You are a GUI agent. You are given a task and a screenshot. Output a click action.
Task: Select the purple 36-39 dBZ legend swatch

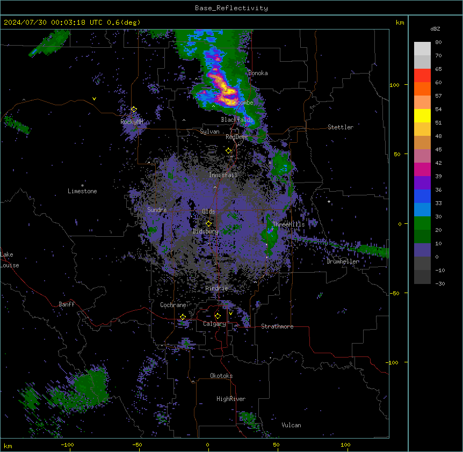tap(422, 183)
